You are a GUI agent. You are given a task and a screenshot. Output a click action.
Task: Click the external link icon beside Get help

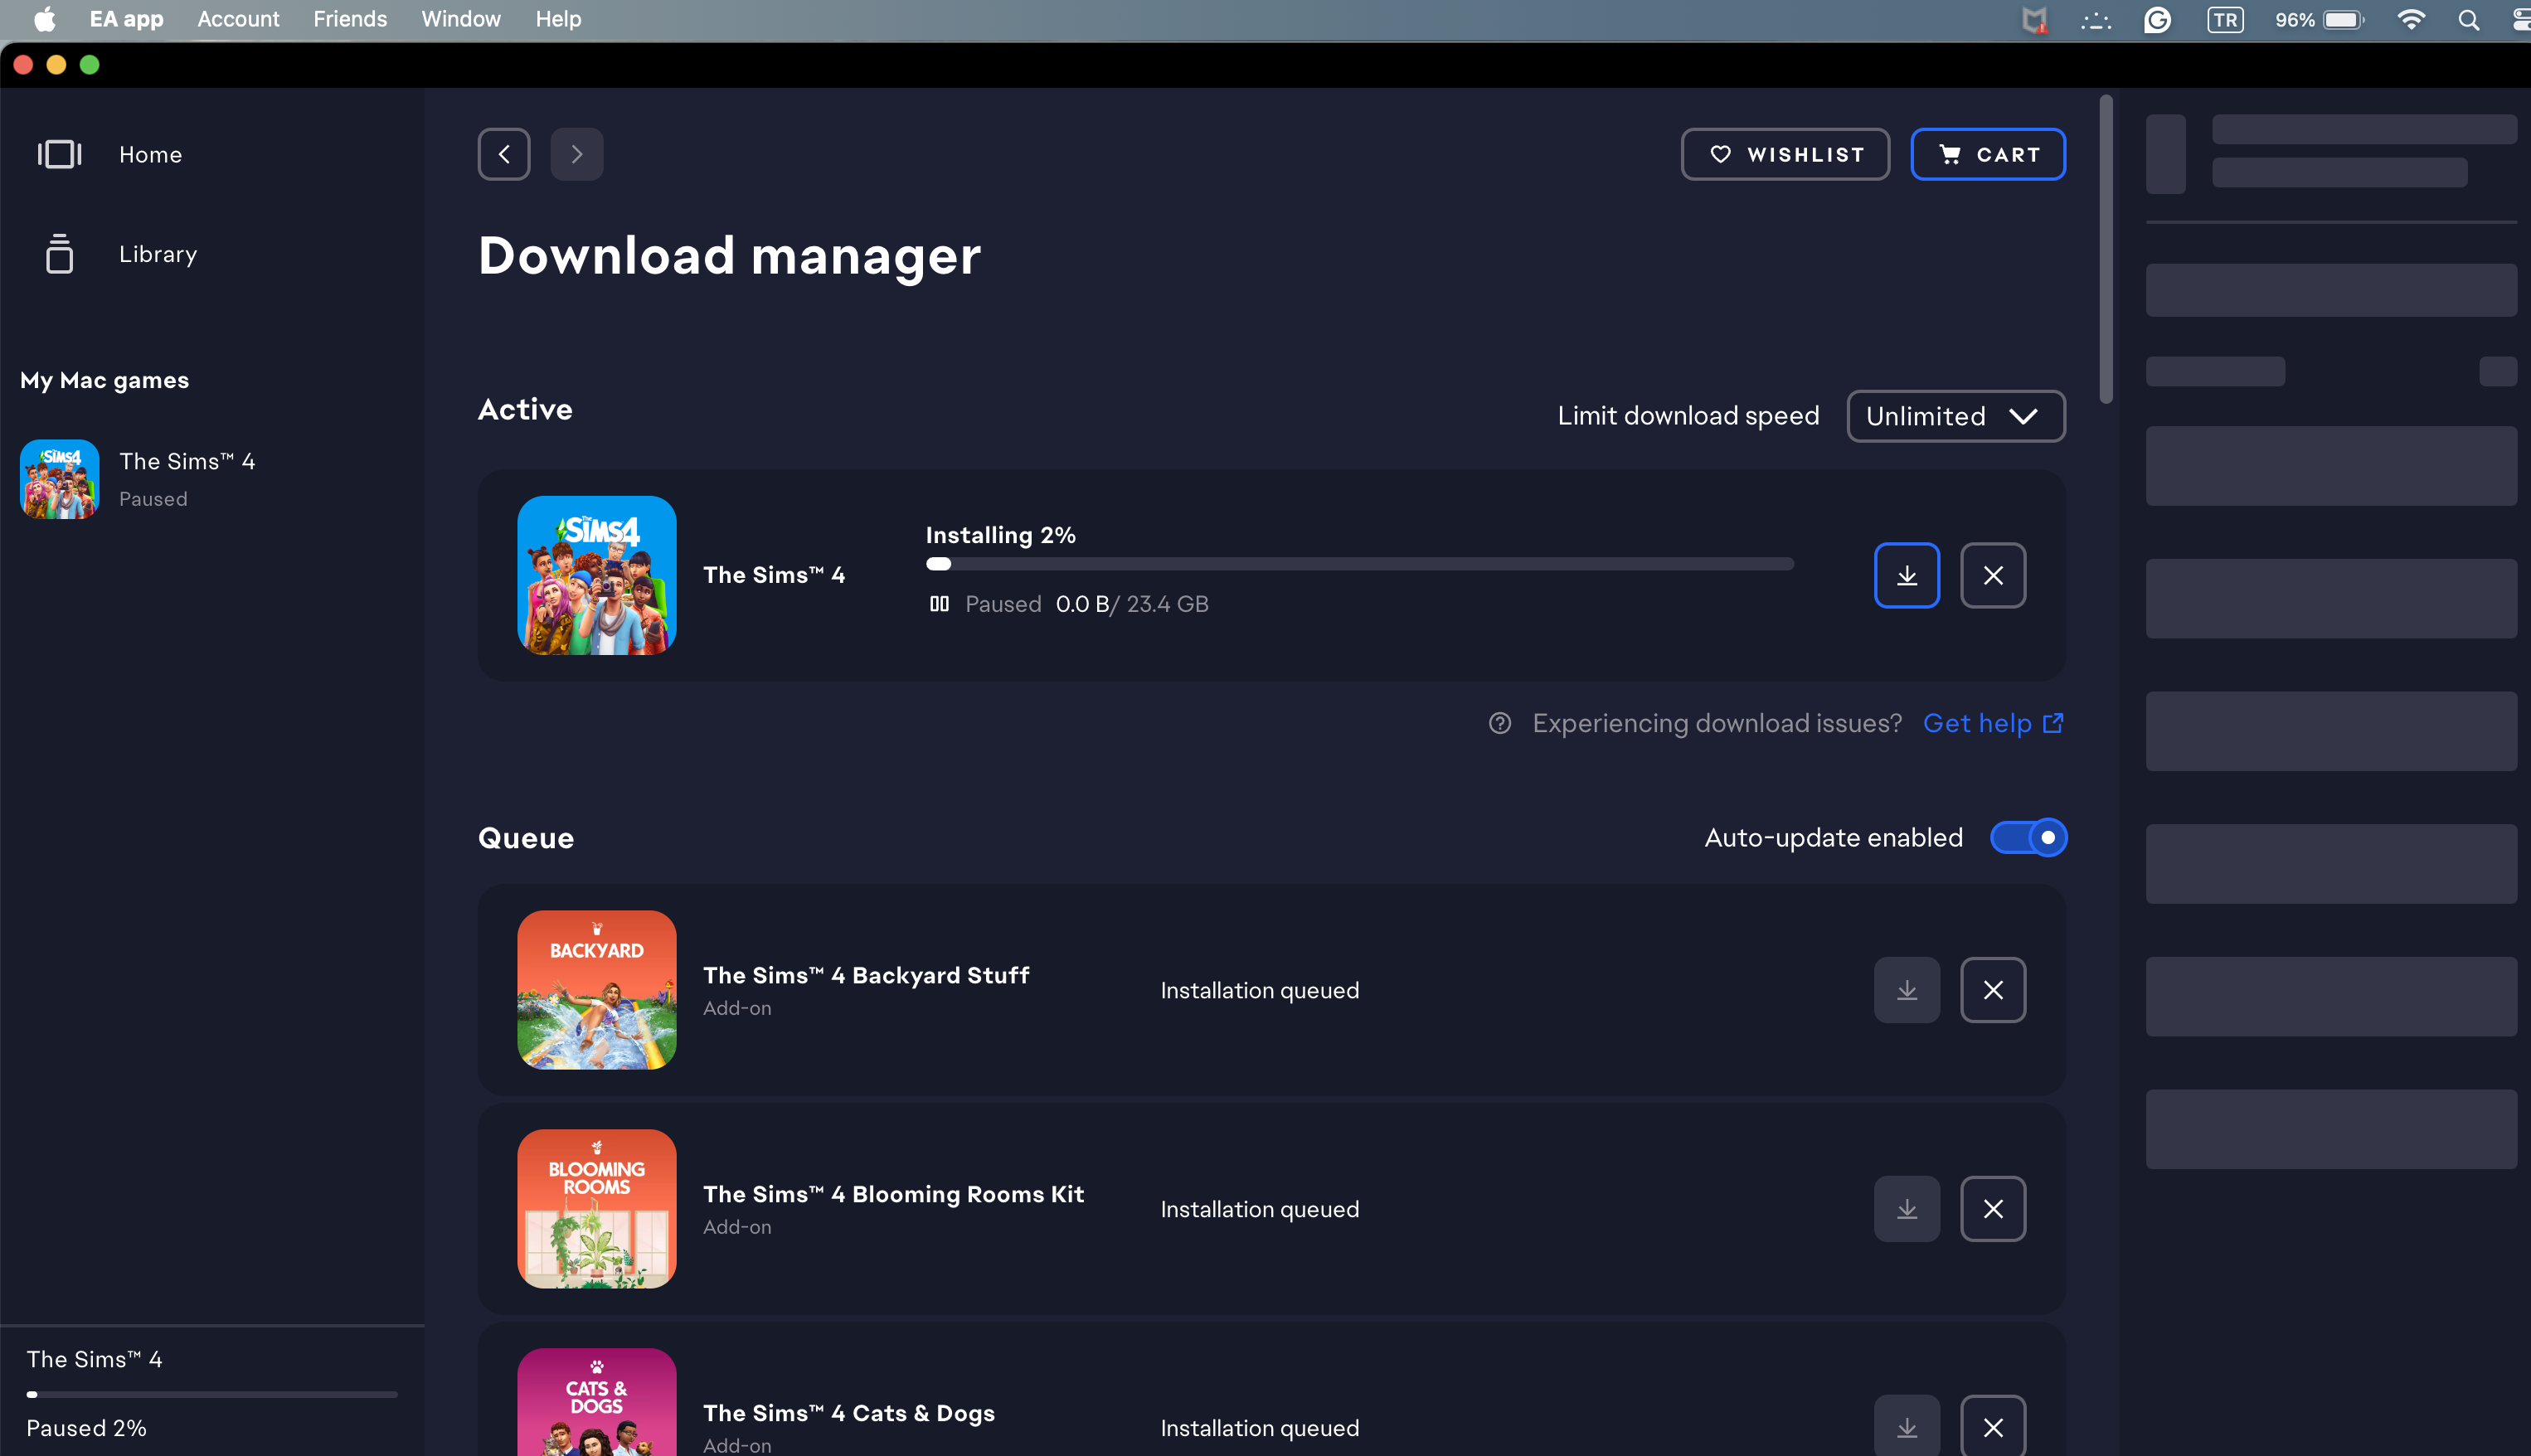click(2053, 722)
